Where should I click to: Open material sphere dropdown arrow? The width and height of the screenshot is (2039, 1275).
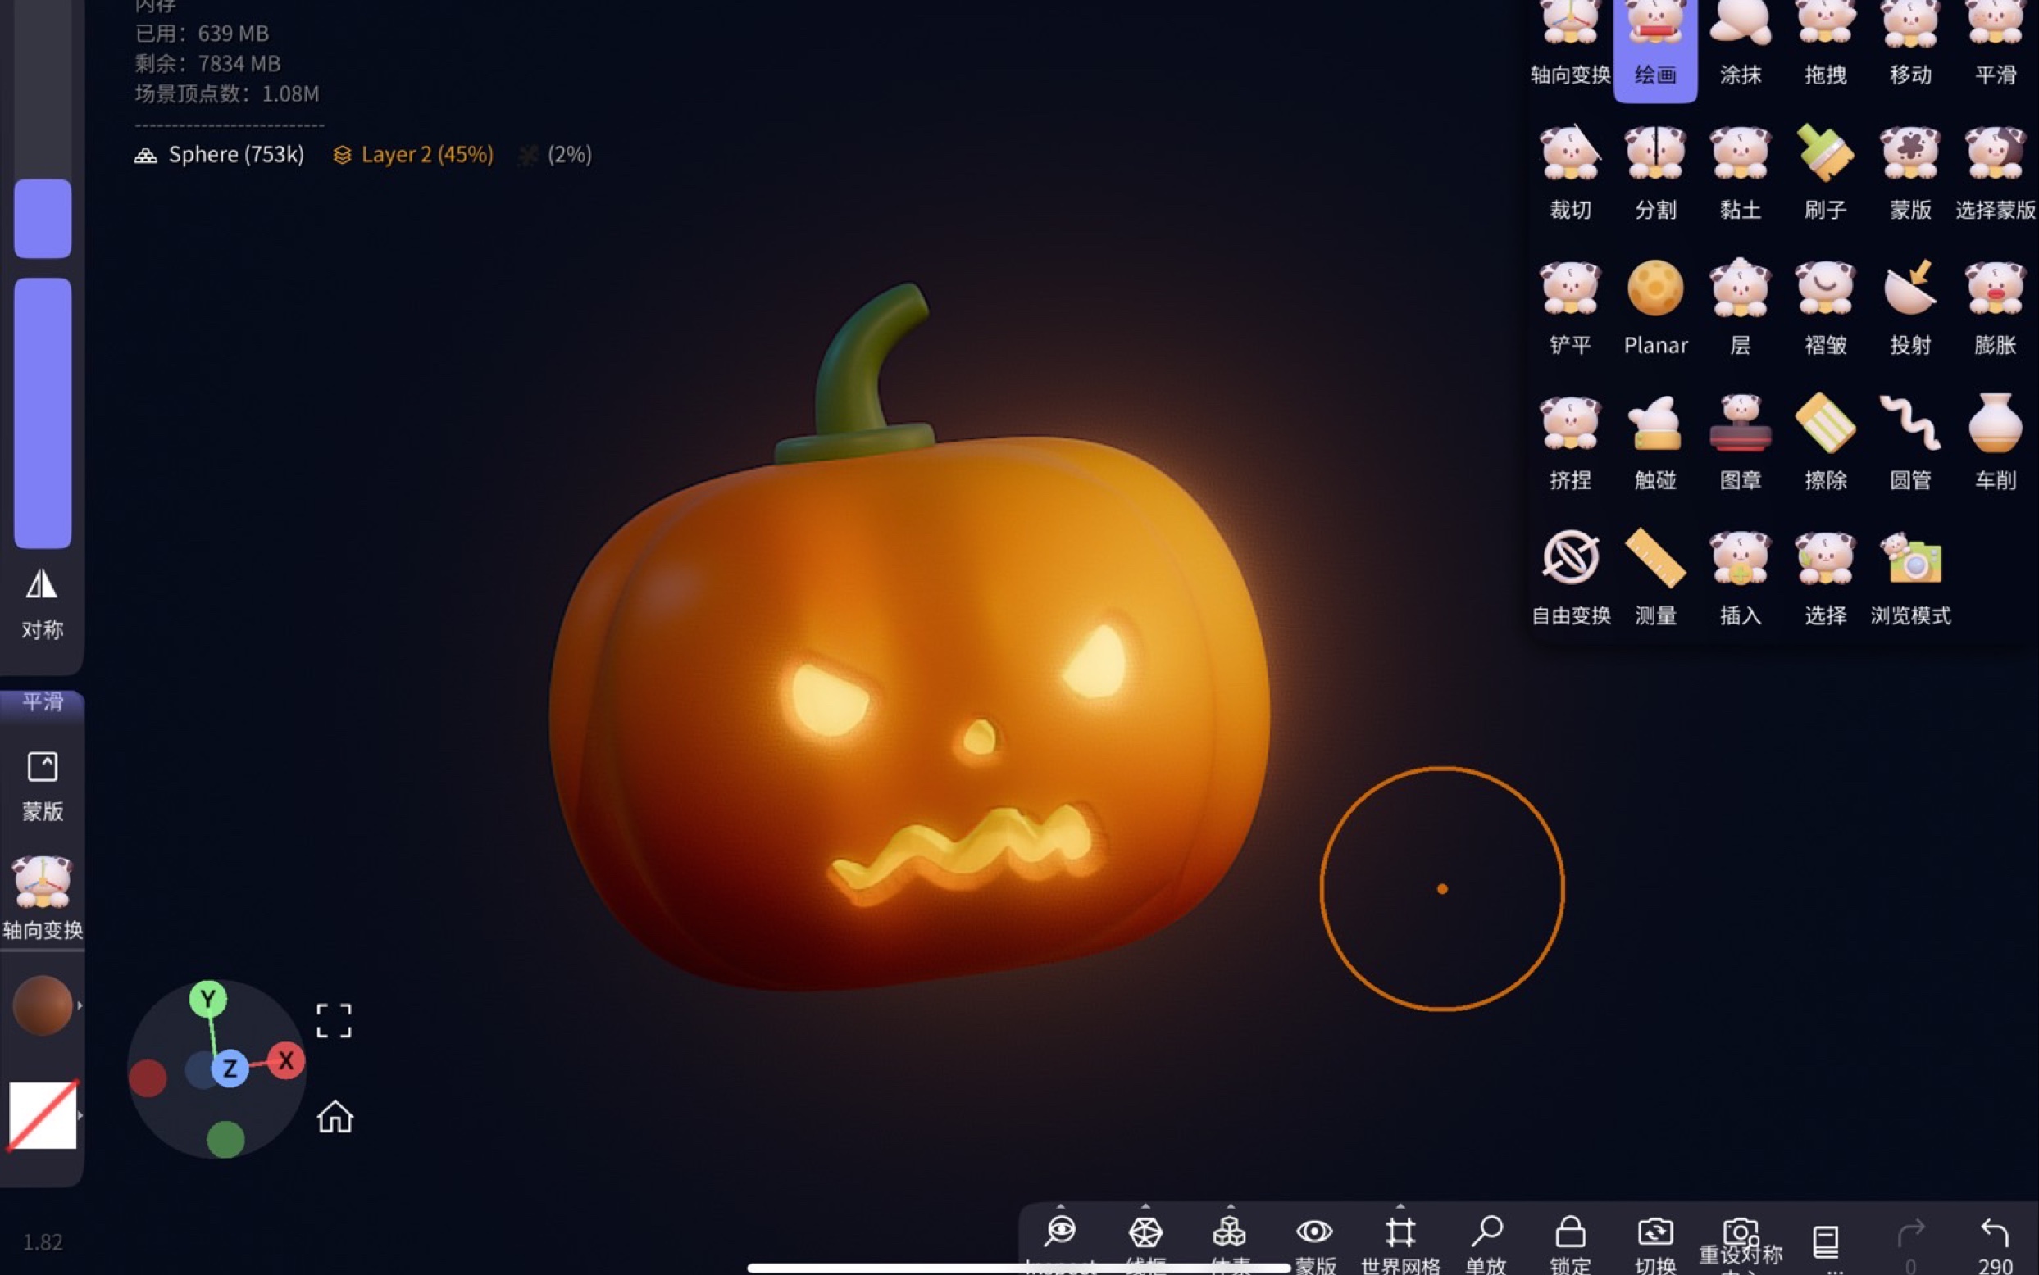tap(80, 1005)
